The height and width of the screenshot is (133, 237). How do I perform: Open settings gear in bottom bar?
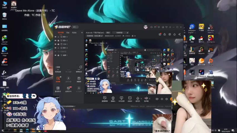[x=166, y=99]
